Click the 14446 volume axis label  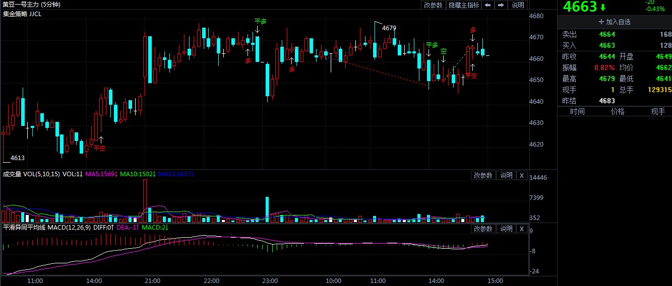click(538, 178)
